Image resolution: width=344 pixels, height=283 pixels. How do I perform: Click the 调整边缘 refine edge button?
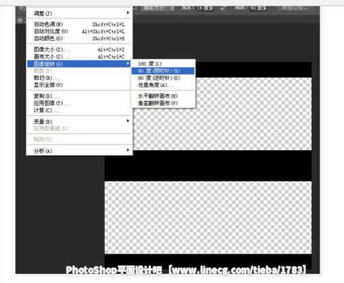click(x=295, y=8)
